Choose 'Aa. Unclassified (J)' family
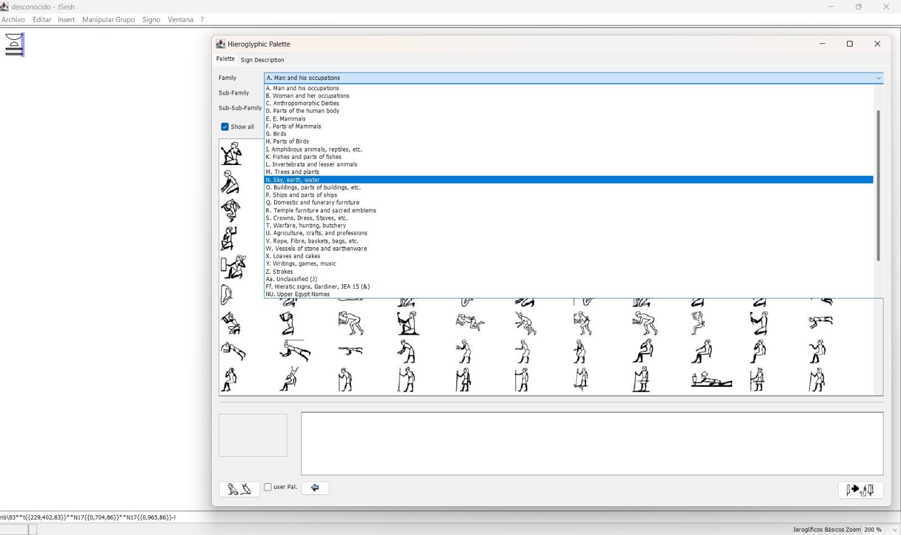This screenshot has height=535, width=901. tap(569, 279)
